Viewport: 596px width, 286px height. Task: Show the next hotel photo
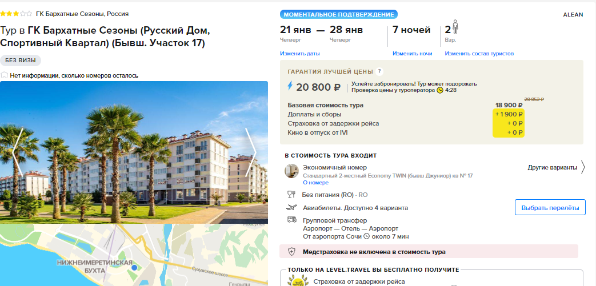click(251, 152)
